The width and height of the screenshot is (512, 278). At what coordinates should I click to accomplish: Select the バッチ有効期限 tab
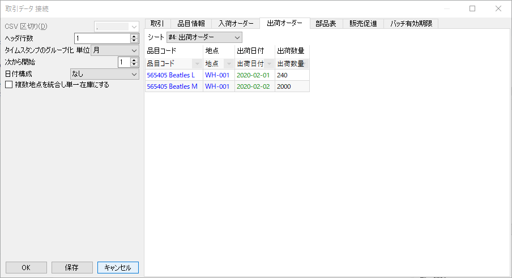(411, 24)
